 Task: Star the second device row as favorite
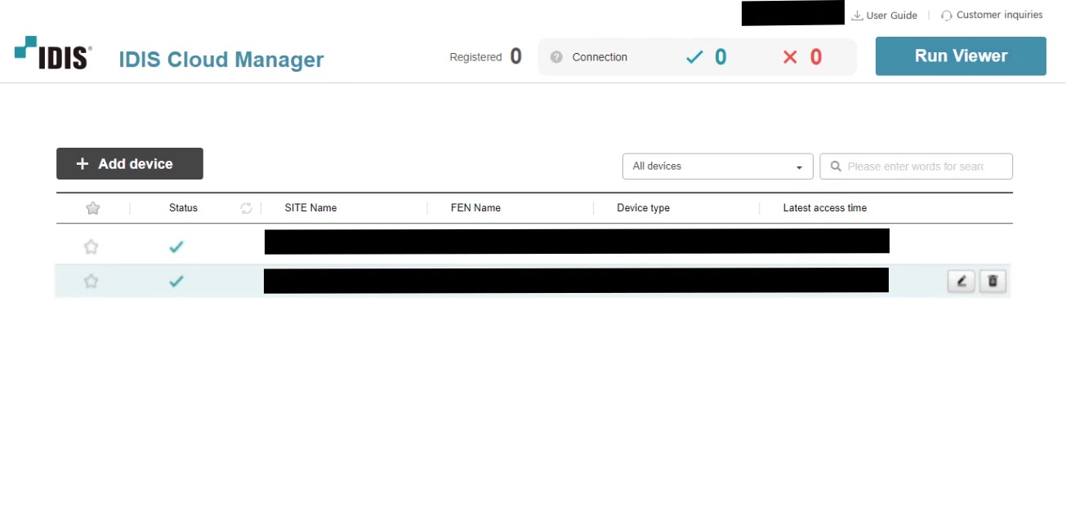[91, 282]
